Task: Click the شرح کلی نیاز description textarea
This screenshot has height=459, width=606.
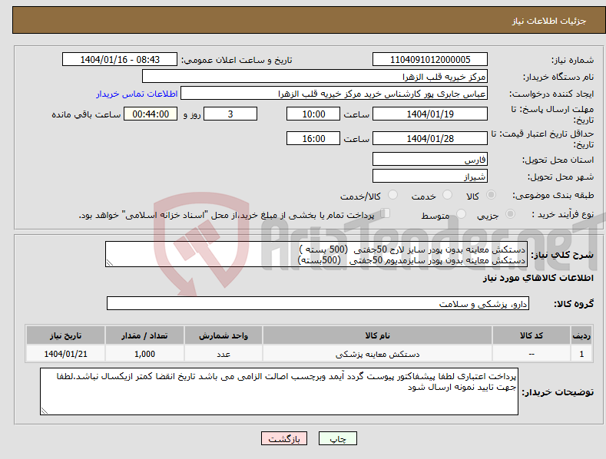Action: 316,254
